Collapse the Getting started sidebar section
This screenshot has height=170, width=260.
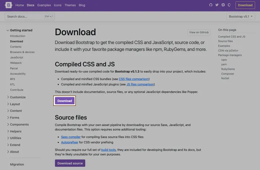click(x=20, y=30)
